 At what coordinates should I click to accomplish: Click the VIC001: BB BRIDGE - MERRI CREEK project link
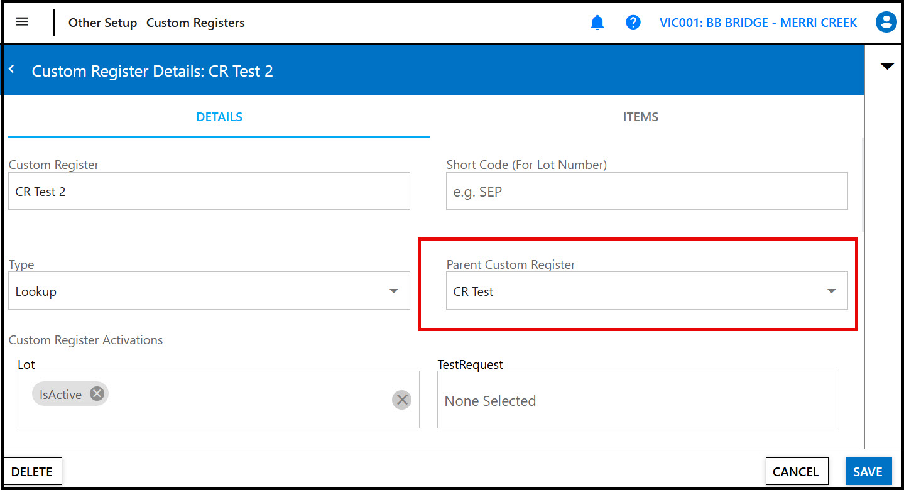[x=758, y=23]
